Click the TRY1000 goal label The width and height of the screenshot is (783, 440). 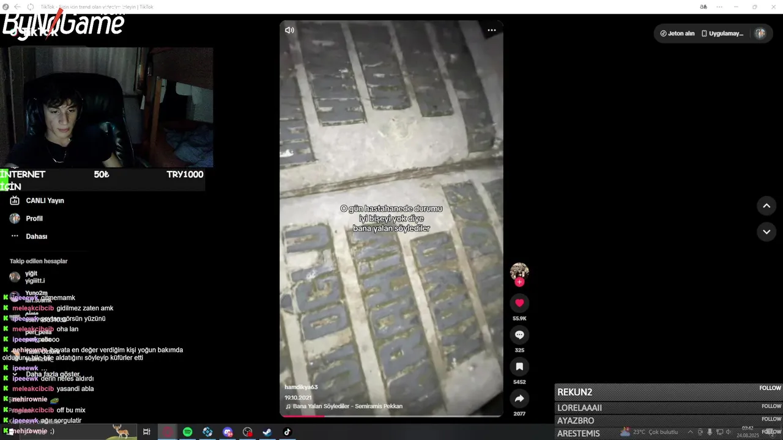click(x=185, y=174)
